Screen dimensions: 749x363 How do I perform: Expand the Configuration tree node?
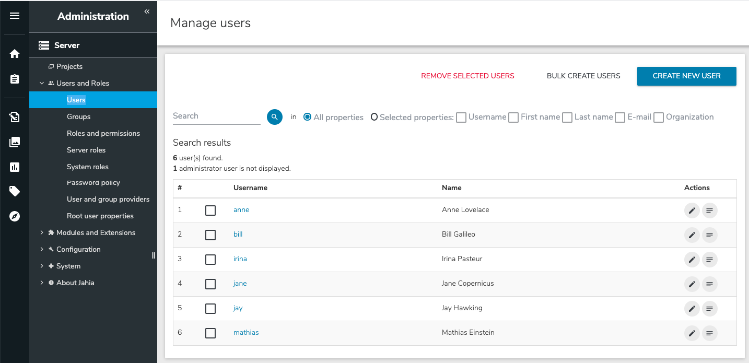[x=42, y=249]
